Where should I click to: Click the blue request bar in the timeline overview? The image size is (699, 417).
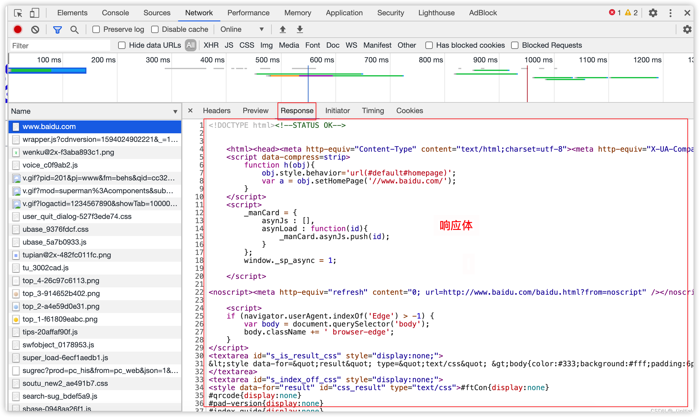click(x=48, y=71)
